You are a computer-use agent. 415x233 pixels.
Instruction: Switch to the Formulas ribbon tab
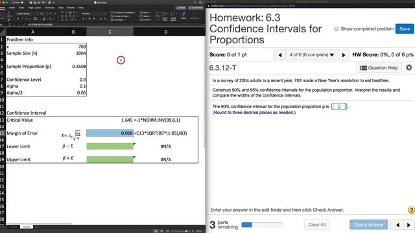pos(49,8)
